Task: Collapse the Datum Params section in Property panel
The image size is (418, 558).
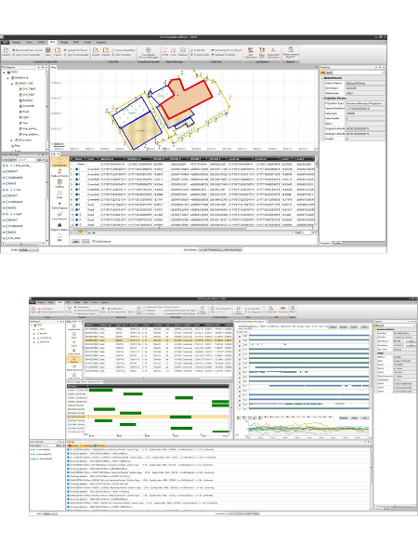Action: point(322,78)
